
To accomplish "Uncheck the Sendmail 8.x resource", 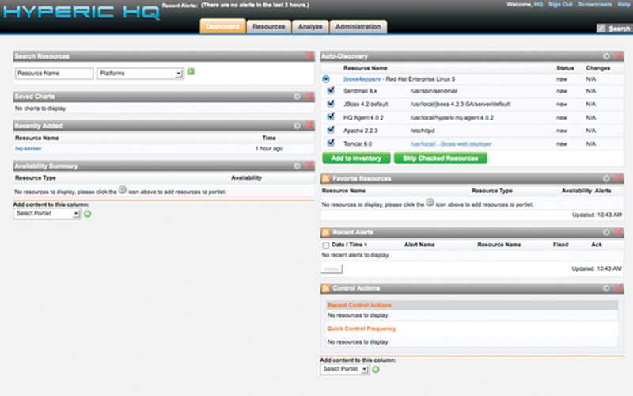I will 331,91.
